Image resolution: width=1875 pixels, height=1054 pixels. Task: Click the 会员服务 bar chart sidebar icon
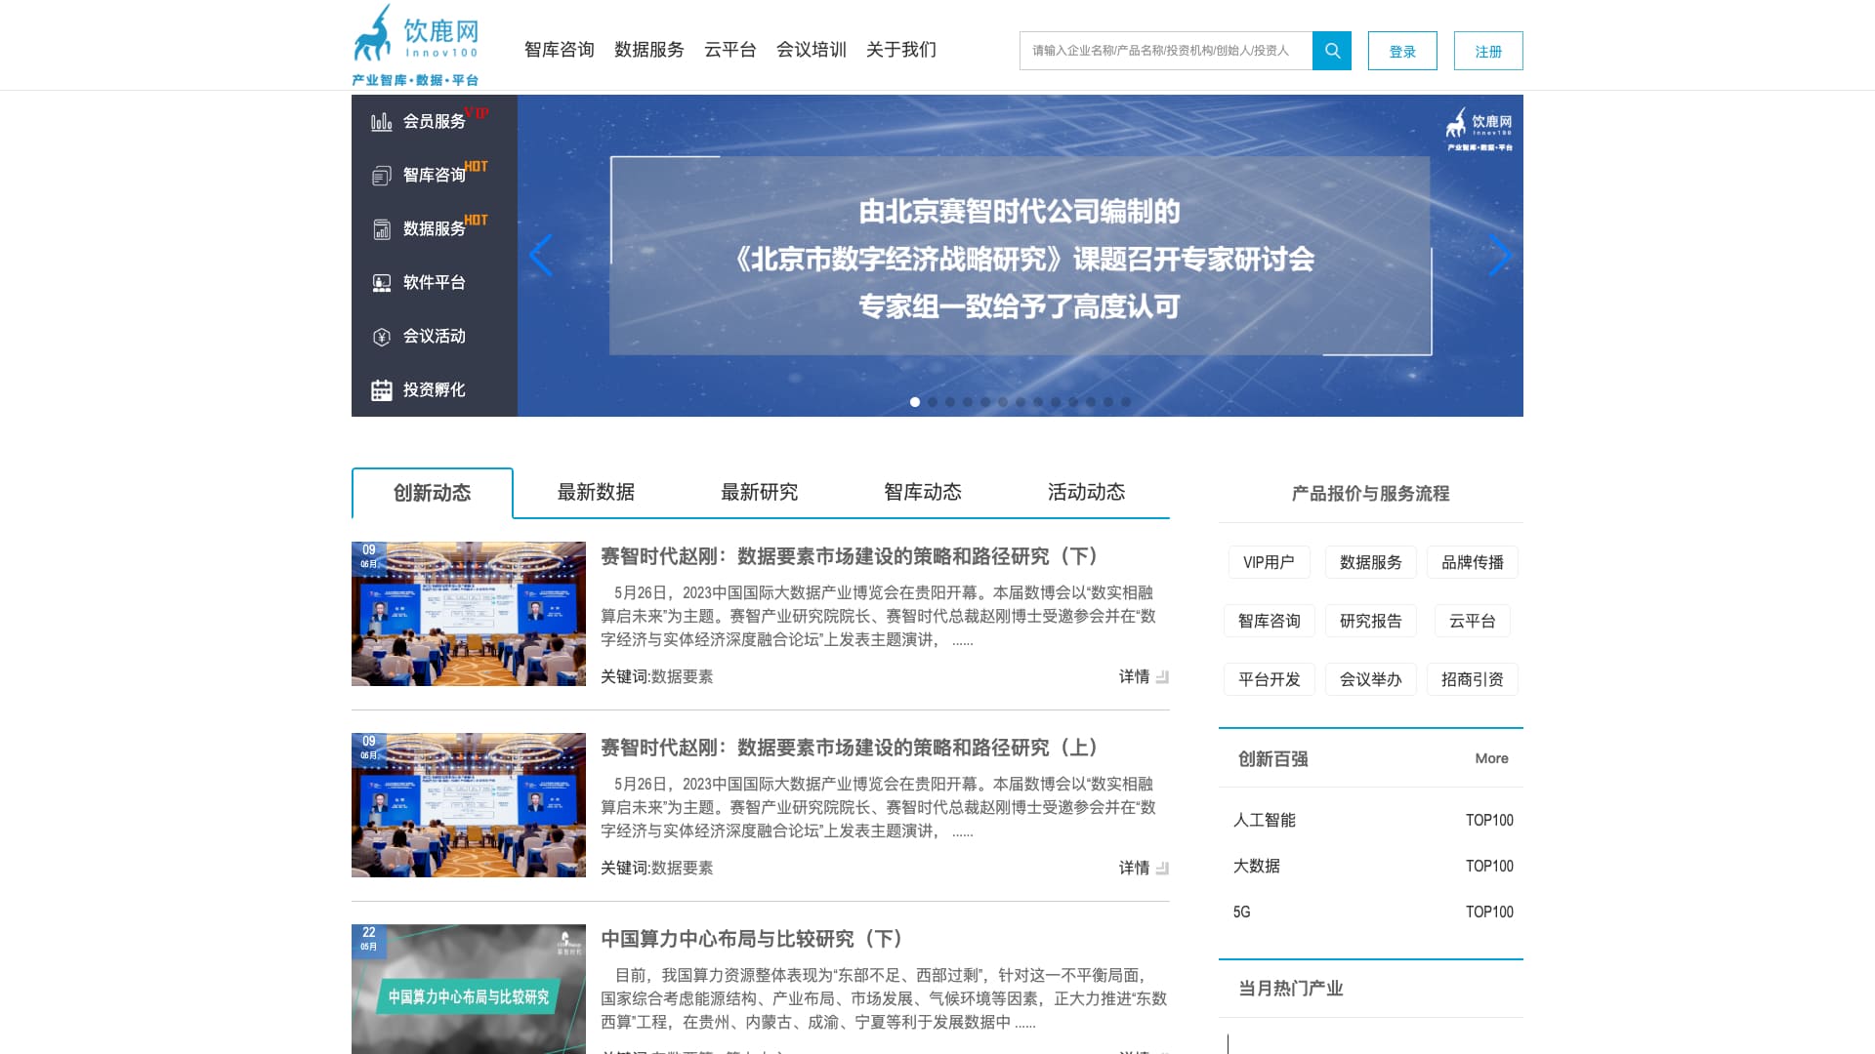point(382,122)
